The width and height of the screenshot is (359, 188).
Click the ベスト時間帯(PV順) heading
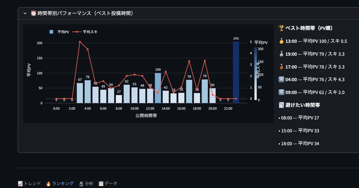click(309, 28)
